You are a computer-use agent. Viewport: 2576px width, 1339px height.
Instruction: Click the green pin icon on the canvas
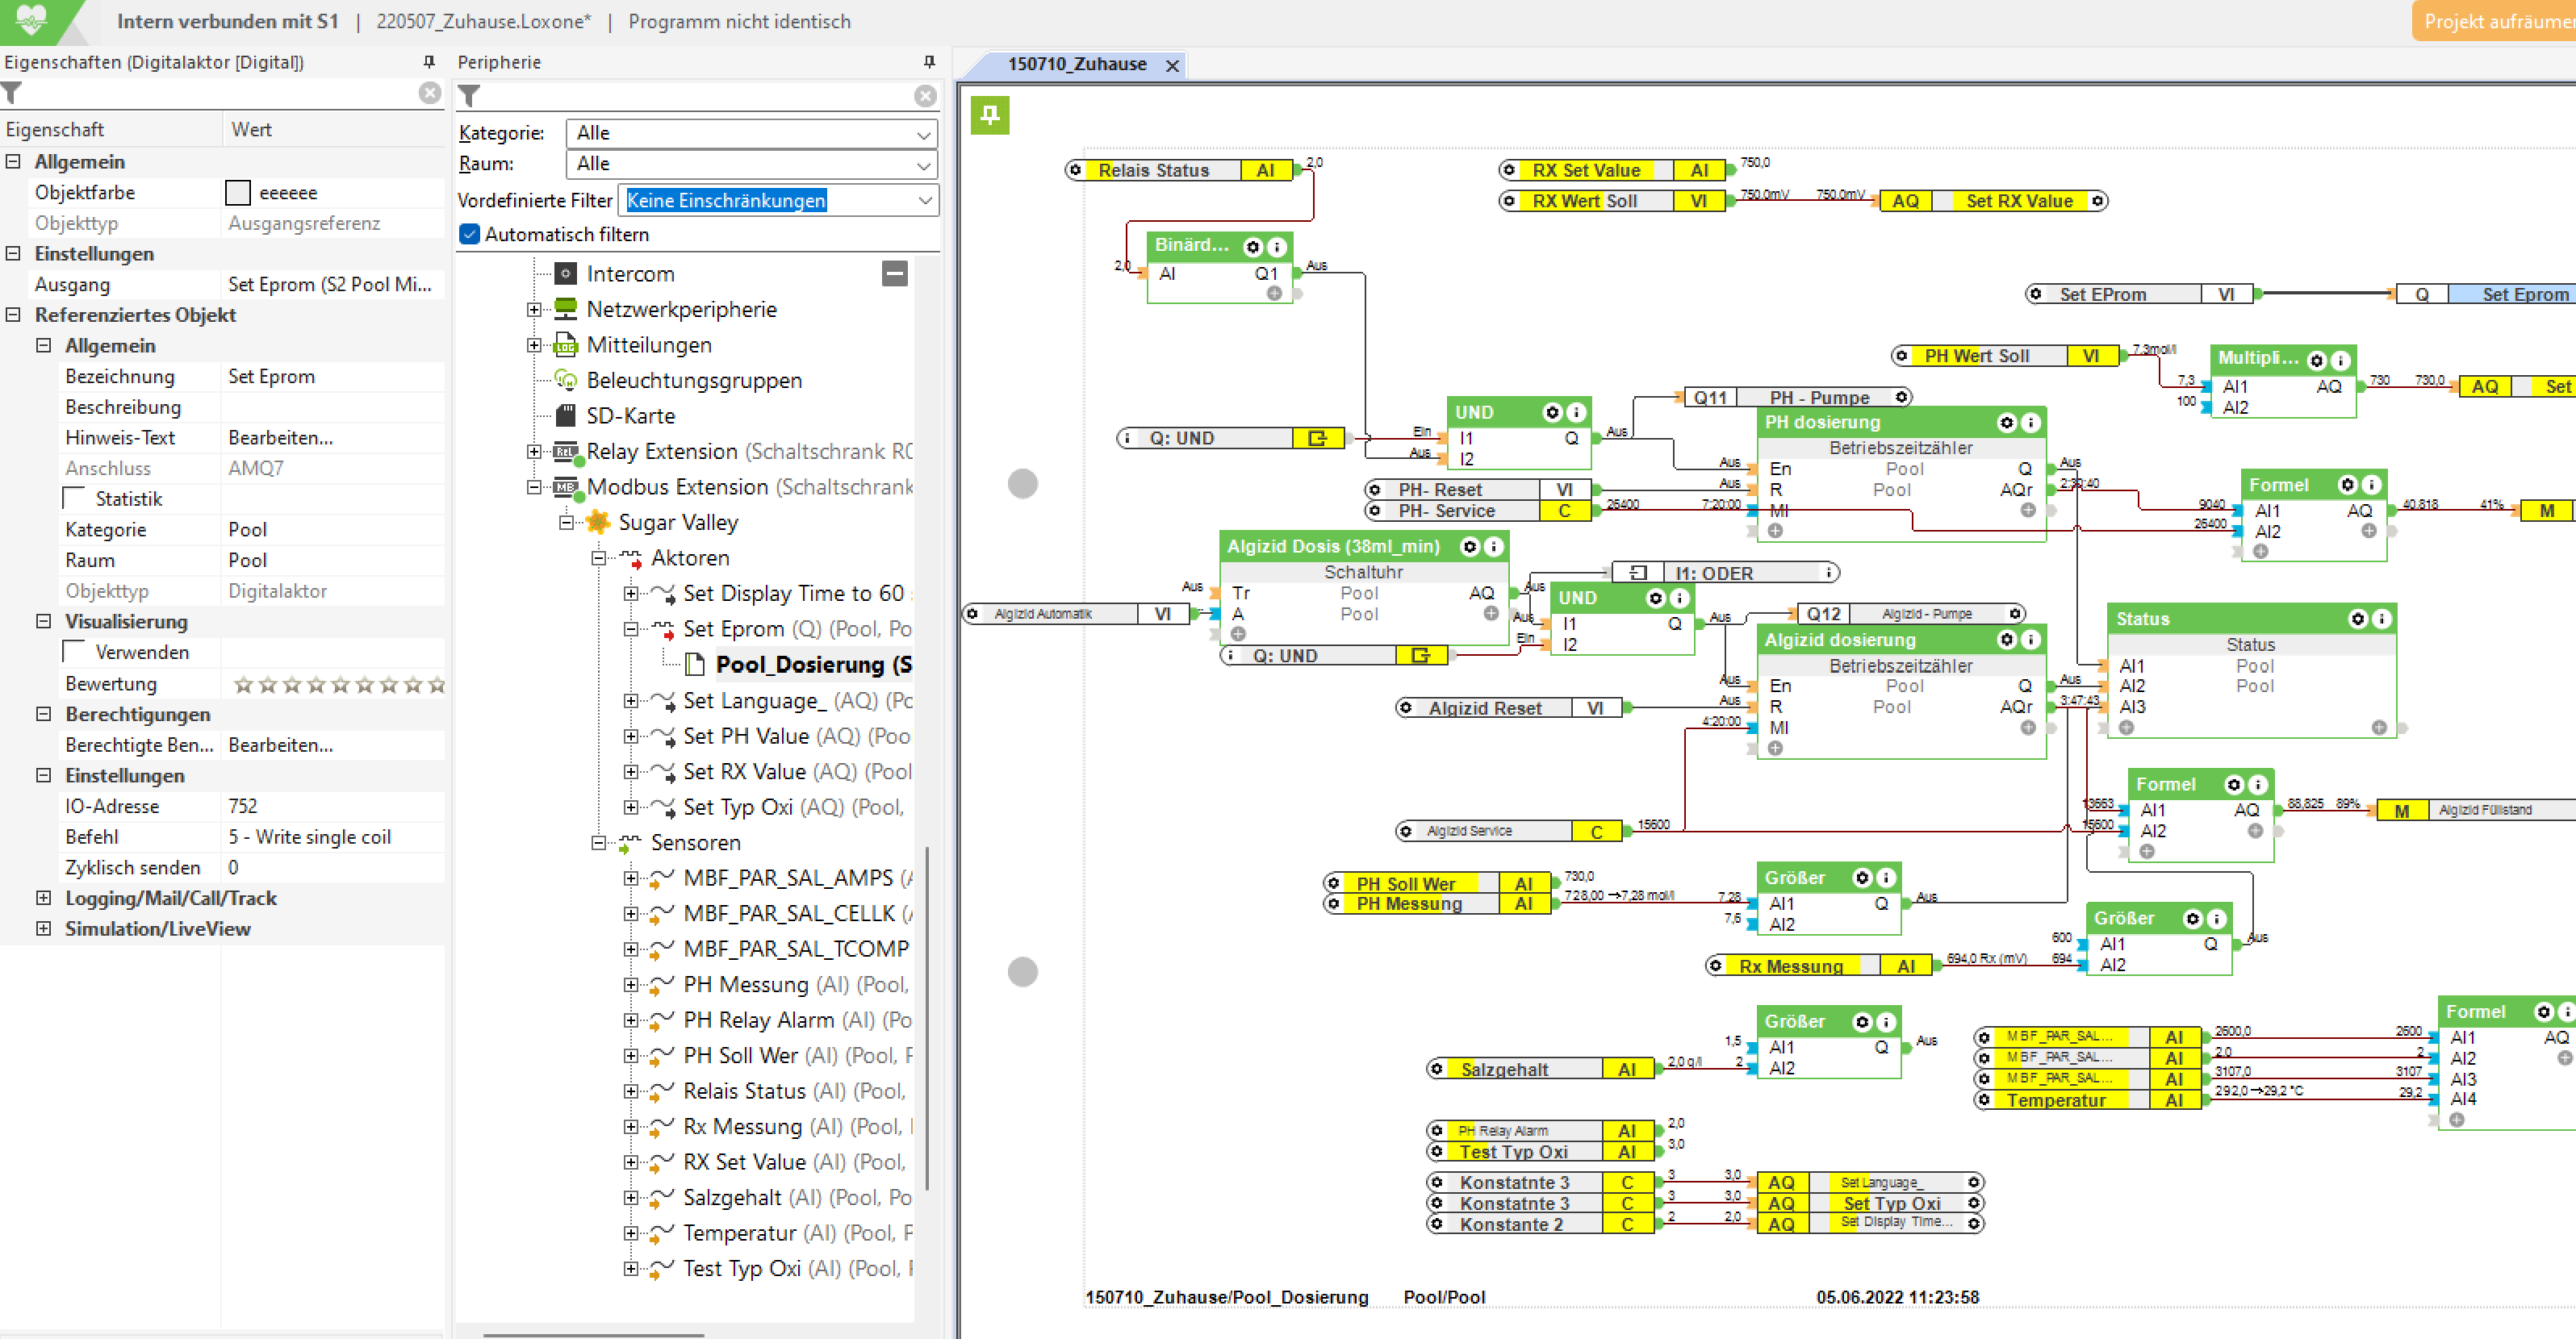click(x=989, y=115)
